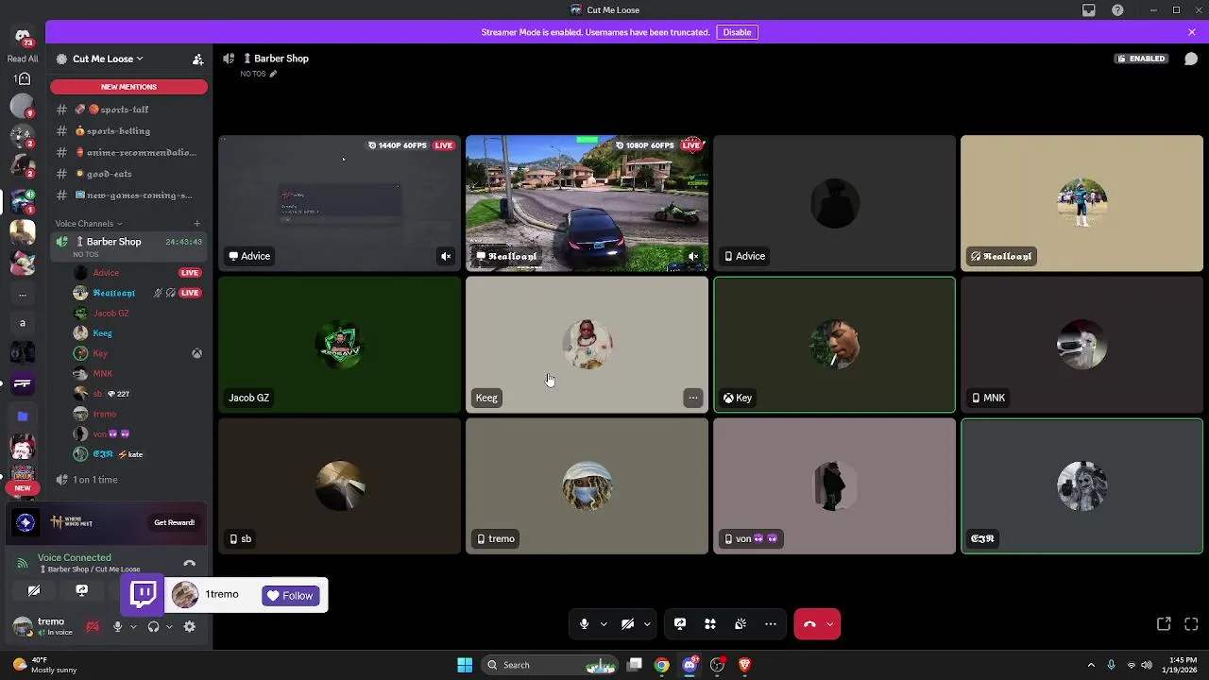The image size is (1209, 680).
Task: Show chat panel for voice channel
Action: point(1191,59)
